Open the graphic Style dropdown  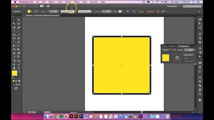click(122, 11)
